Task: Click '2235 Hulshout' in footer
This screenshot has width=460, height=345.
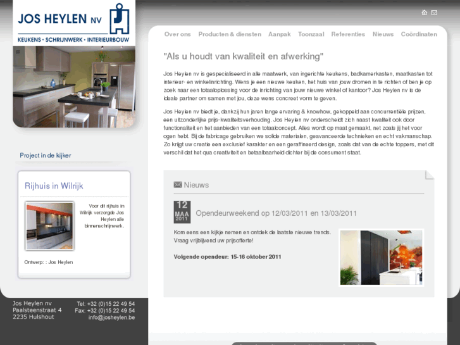Action: point(34,317)
